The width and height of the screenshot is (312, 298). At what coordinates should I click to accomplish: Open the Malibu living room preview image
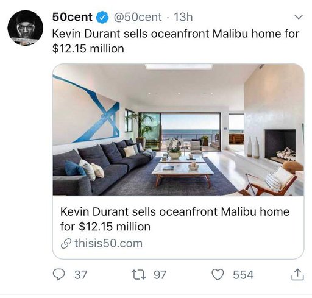click(179, 130)
